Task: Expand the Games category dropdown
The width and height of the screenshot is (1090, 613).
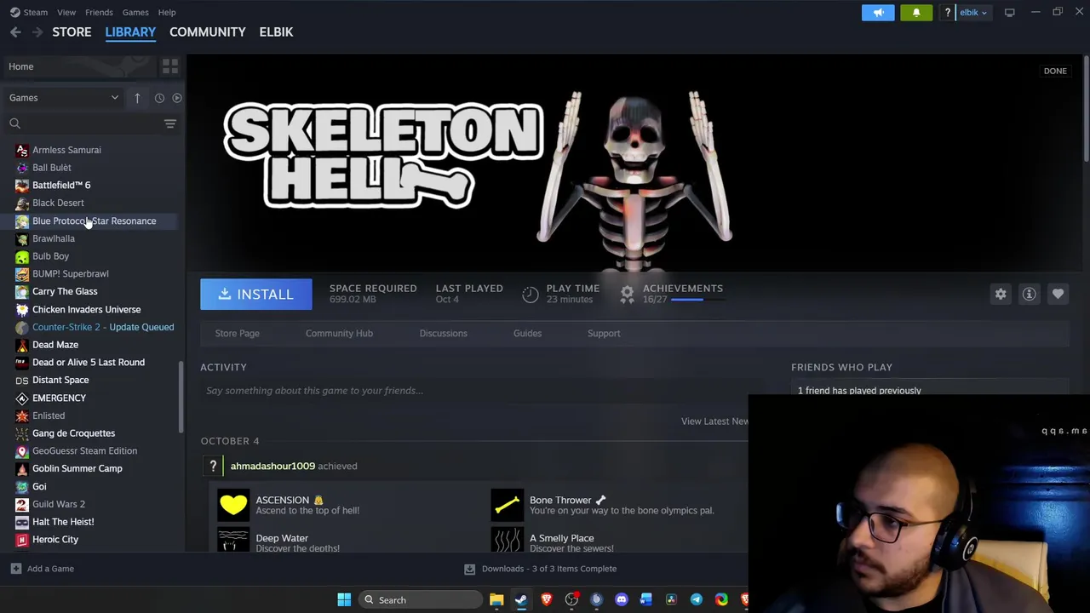Action: [x=64, y=98]
